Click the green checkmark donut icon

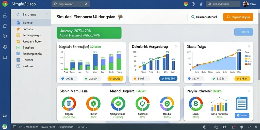[x=118, y=104]
